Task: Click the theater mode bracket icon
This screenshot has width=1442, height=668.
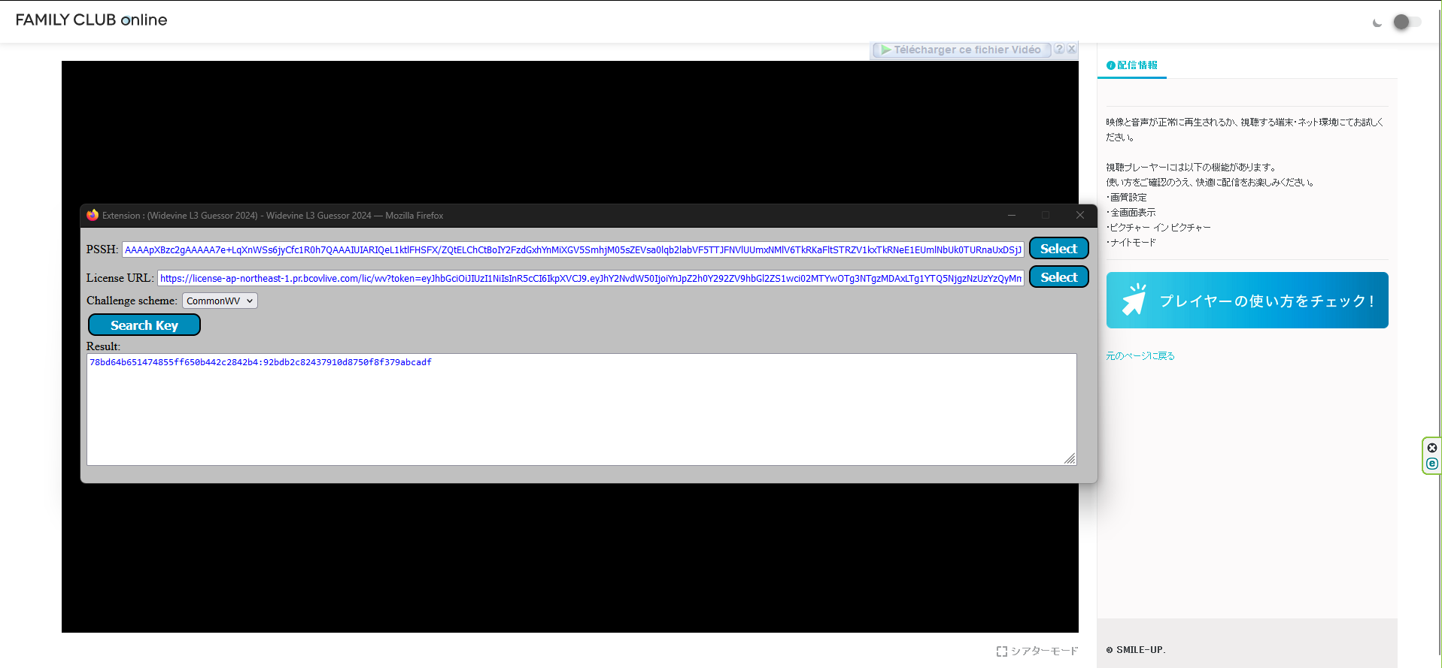Action: (x=1002, y=651)
